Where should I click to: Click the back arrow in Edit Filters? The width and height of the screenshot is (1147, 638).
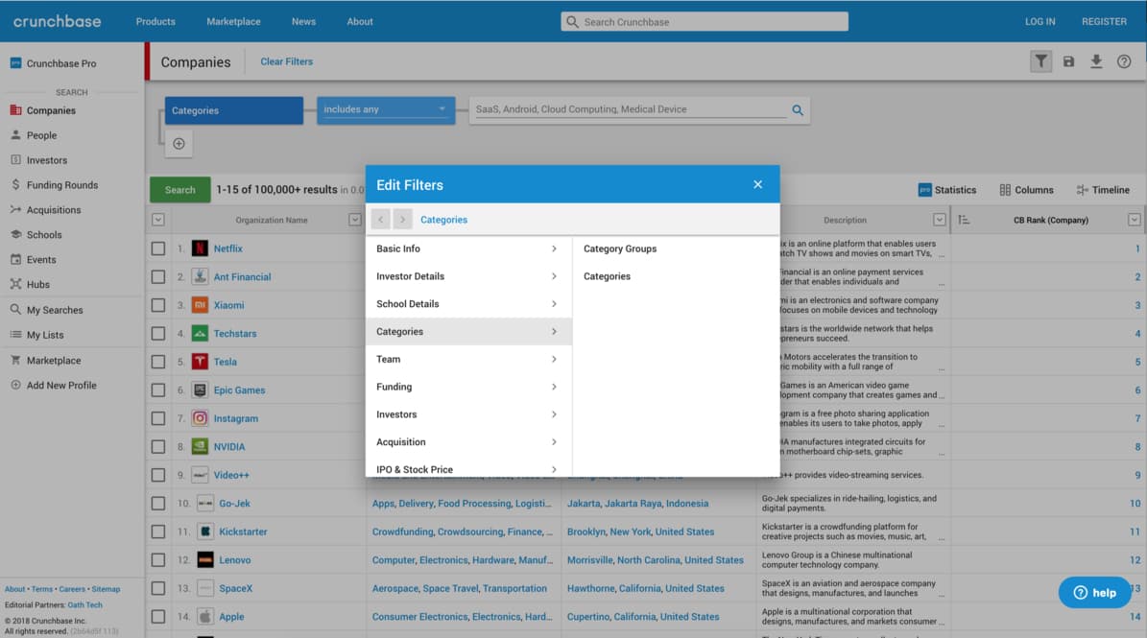[380, 220]
